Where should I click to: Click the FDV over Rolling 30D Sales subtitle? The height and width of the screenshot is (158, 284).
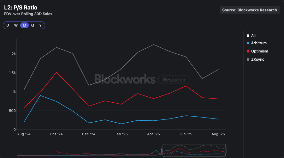[x=28, y=14]
